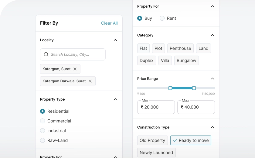
Task: Choose Rent under Property For
Action: point(162,18)
